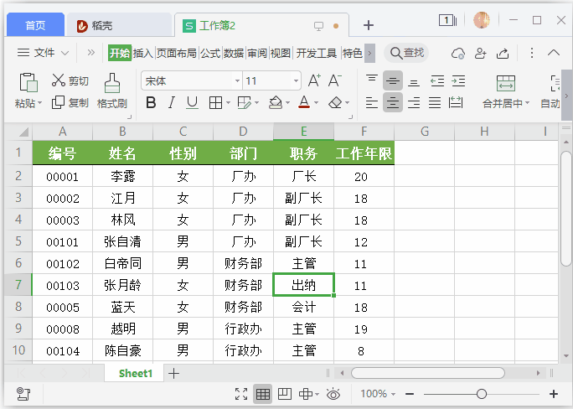Click the eraser clear-format icon

[335, 103]
